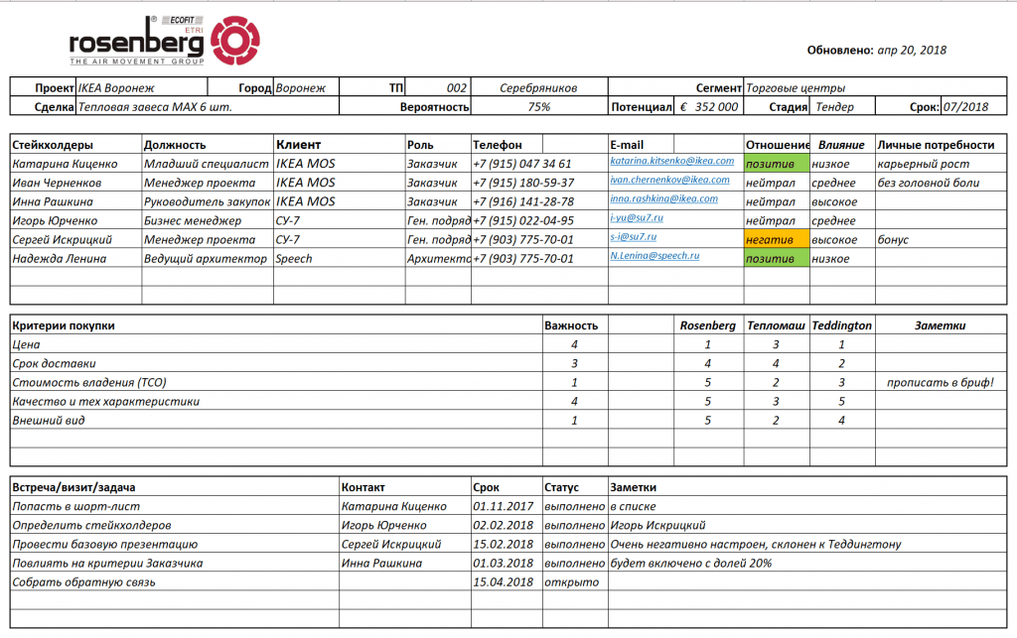Click task 'Провести базовую презентацию'
1017x638 pixels.
(x=105, y=544)
